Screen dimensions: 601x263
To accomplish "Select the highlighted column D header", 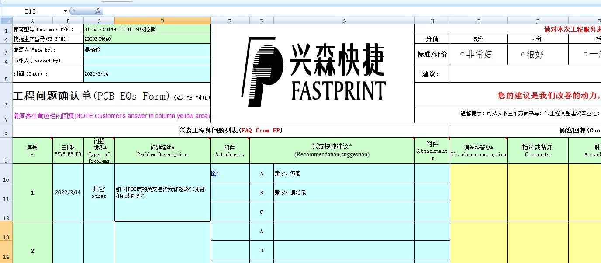I will point(162,21).
